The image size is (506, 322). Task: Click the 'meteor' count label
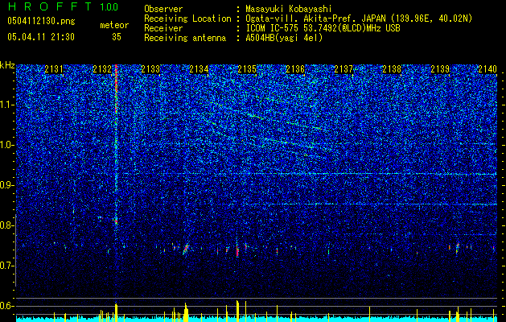pos(114,25)
